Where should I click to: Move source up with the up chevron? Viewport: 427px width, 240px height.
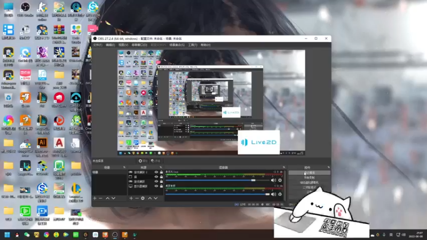[x=150, y=198]
